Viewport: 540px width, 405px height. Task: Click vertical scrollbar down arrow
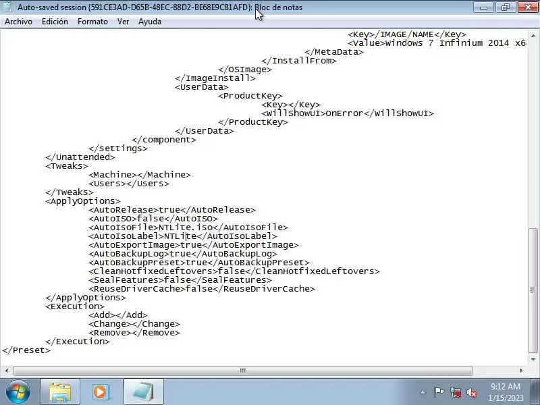pos(533,360)
